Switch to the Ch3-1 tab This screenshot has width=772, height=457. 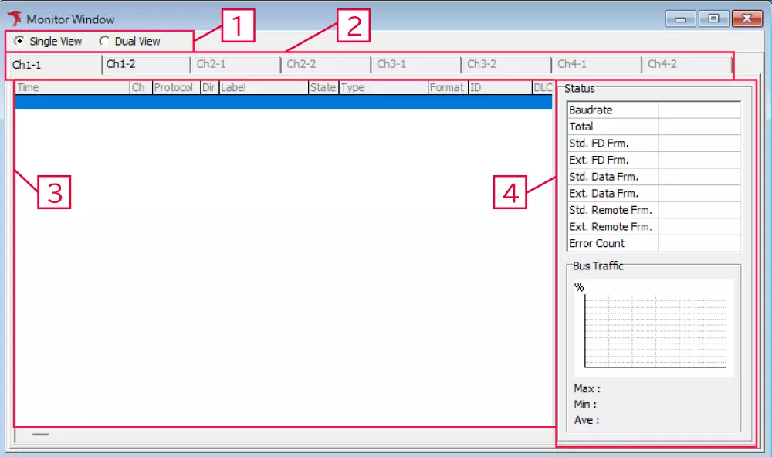[x=415, y=65]
